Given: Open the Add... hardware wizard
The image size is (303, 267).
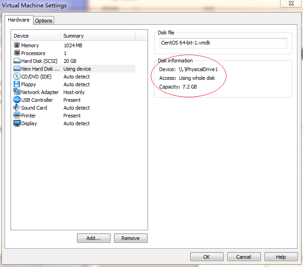Looking at the screenshot, I should [94, 238].
